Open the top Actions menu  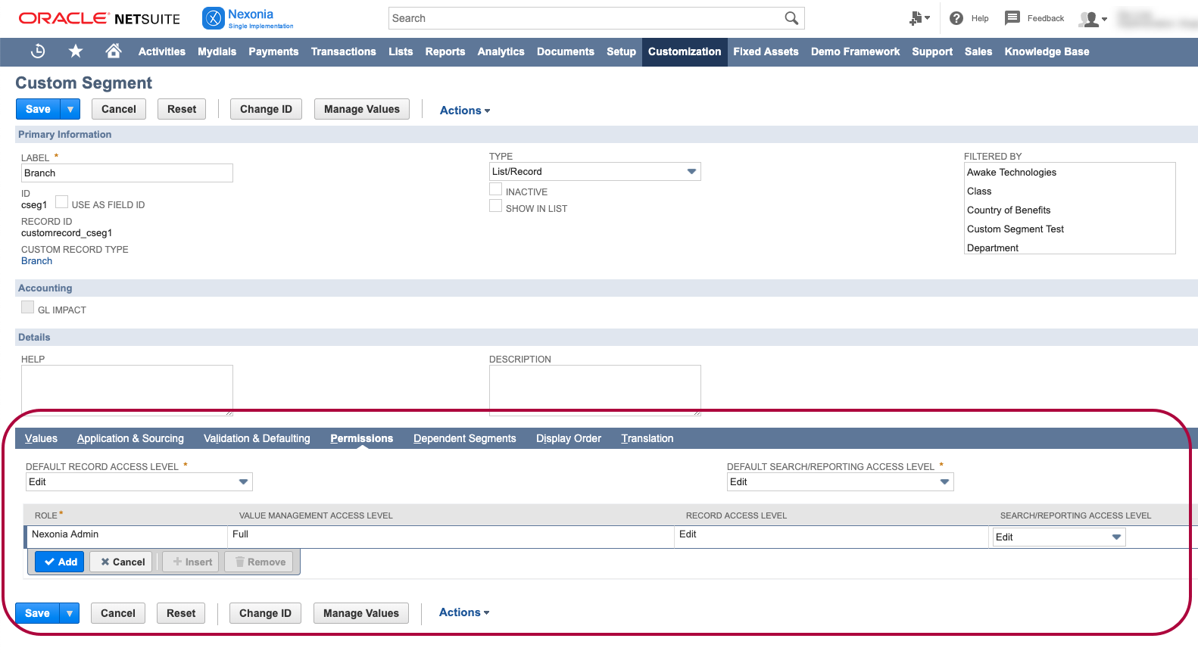(465, 111)
